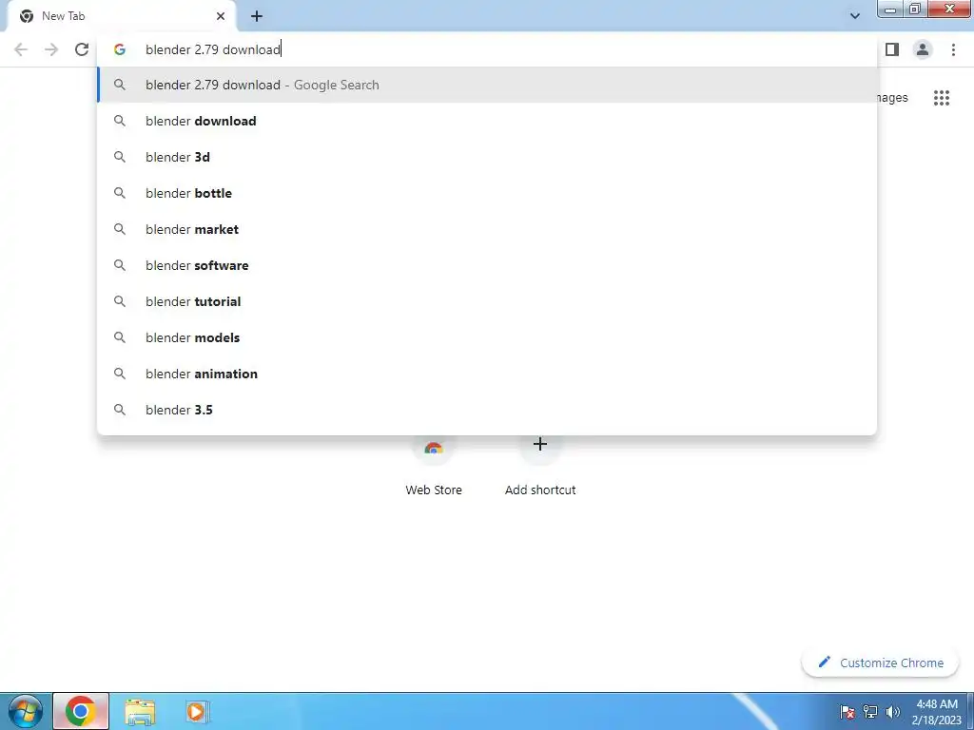Click the Add shortcut plus tile
This screenshot has height=730, width=974.
pos(540,466)
